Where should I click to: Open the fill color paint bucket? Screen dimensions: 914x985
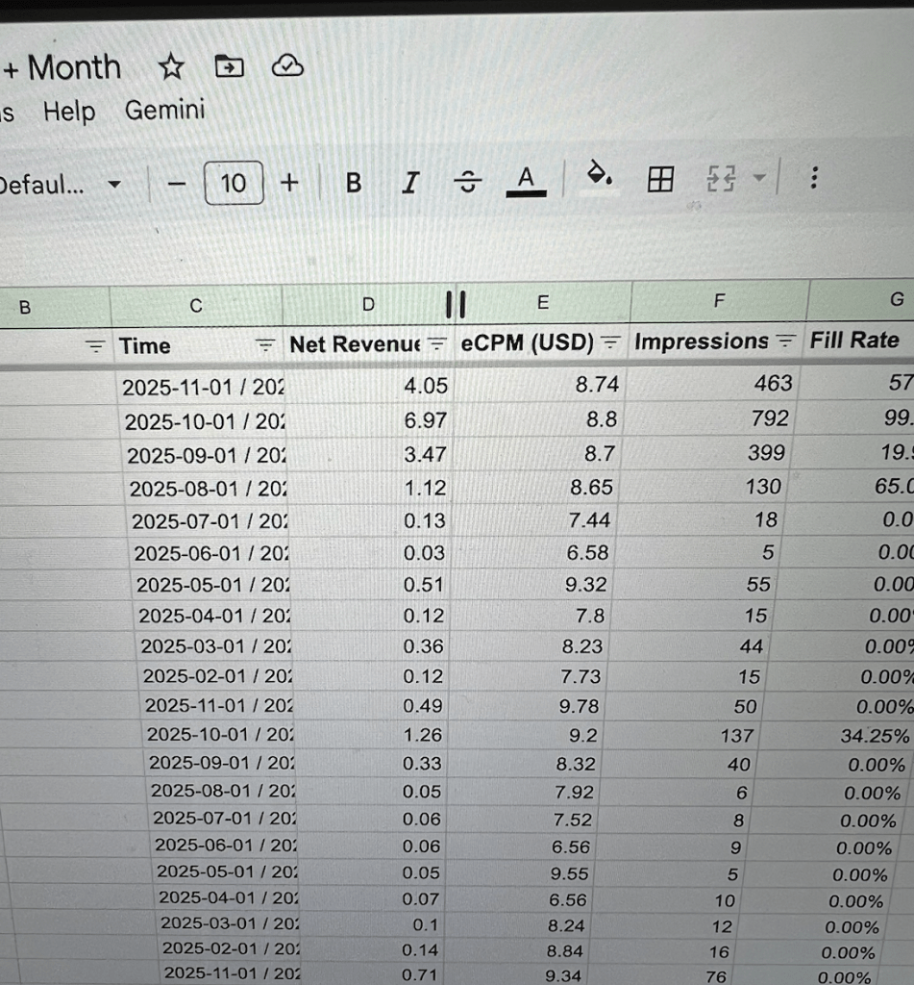click(599, 174)
